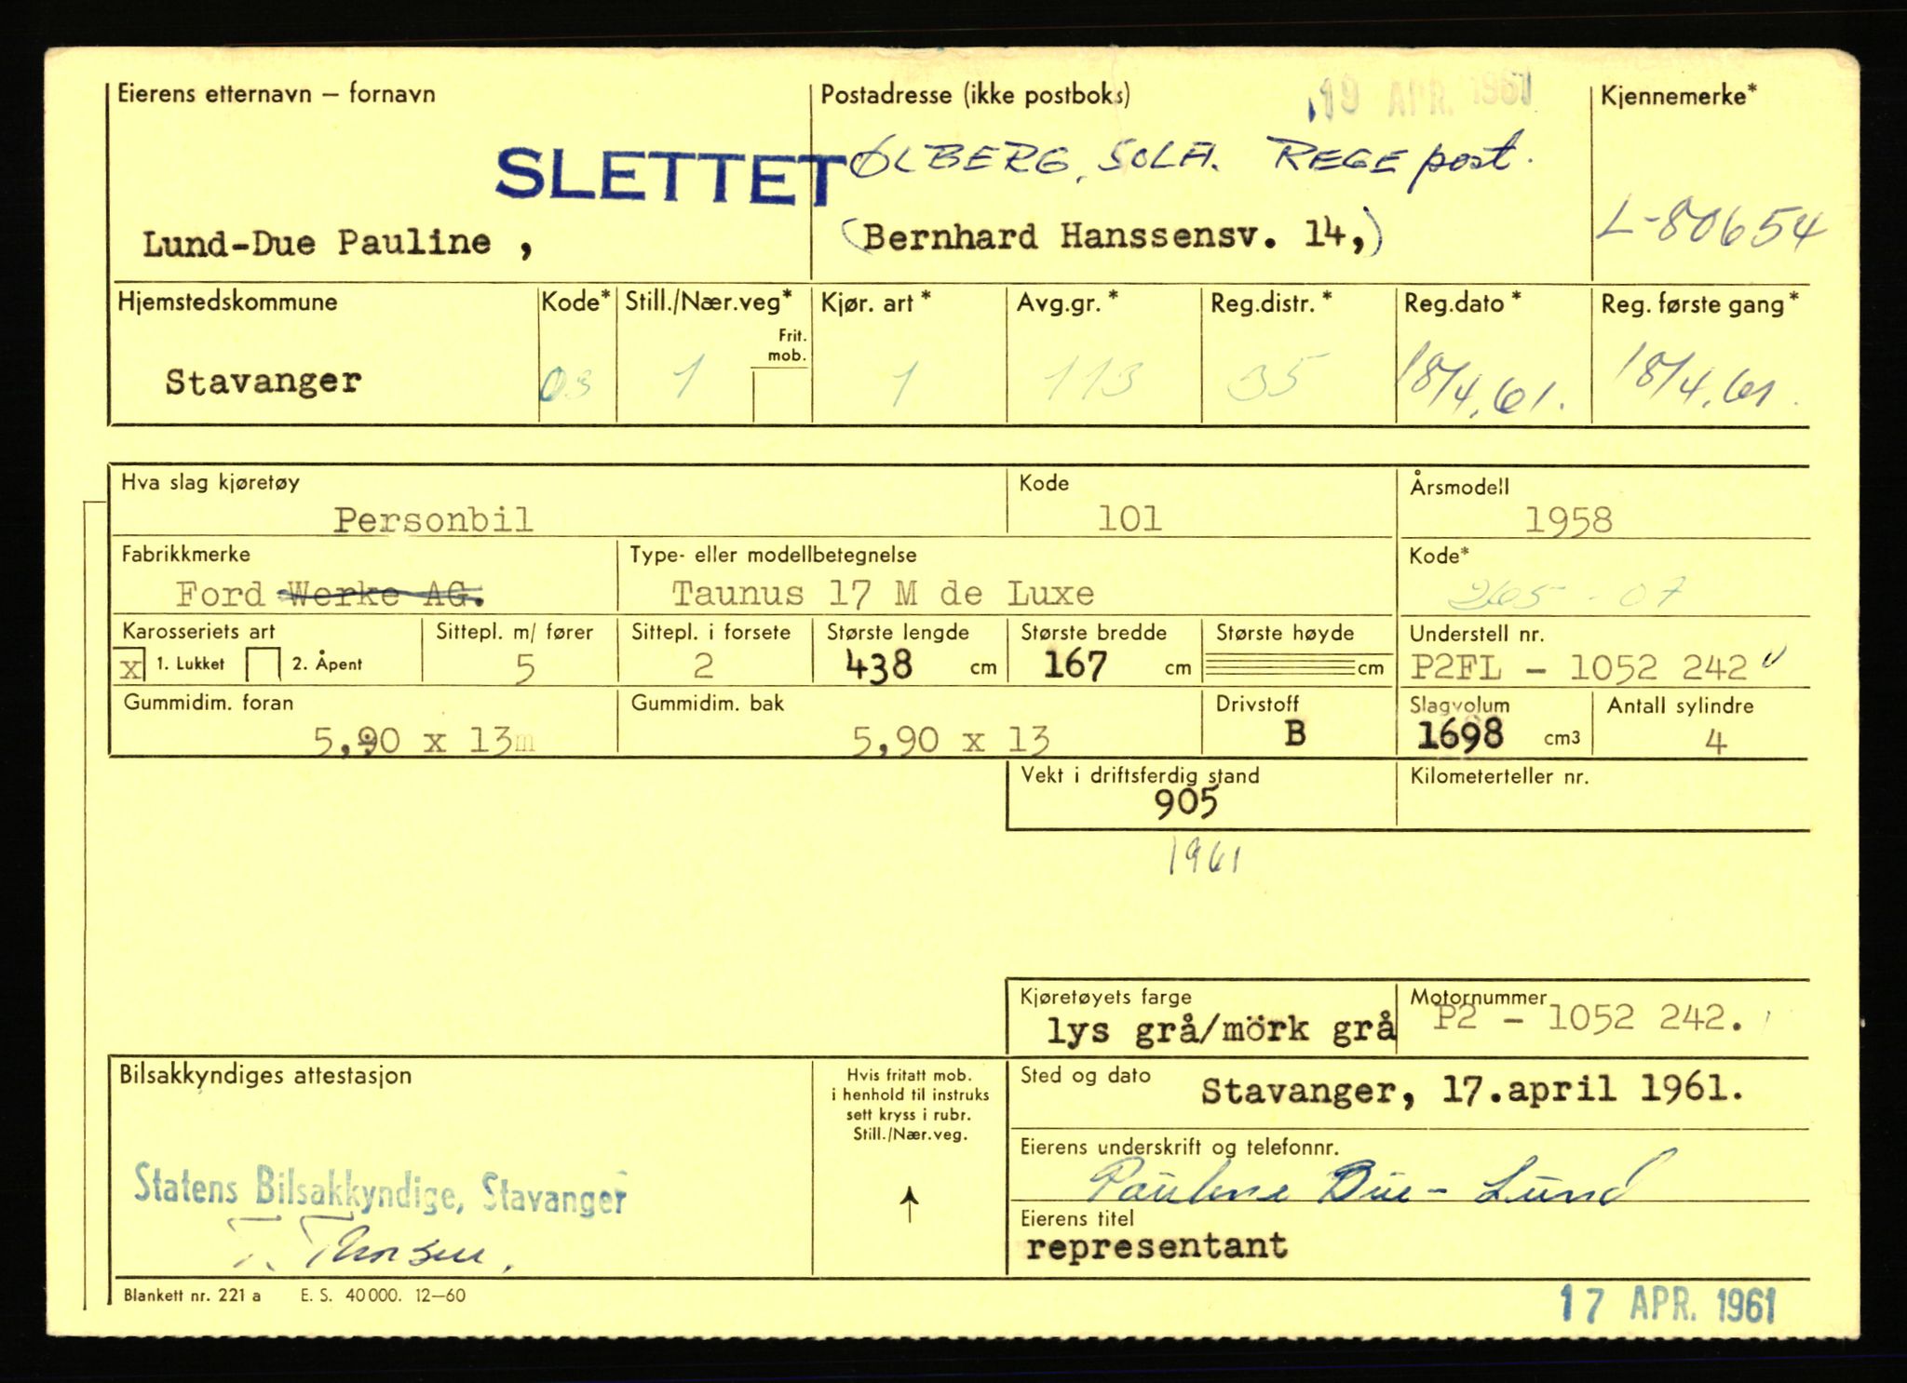Select the Drivstoff value 'B'

click(1294, 734)
